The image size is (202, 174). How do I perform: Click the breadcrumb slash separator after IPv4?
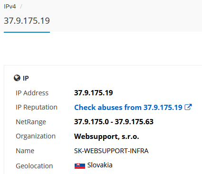click(21, 7)
